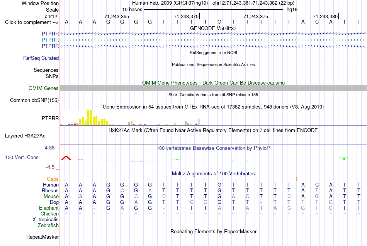
Task: Click the red A conservation peak
Action: pyautogui.click(x=66, y=158)
